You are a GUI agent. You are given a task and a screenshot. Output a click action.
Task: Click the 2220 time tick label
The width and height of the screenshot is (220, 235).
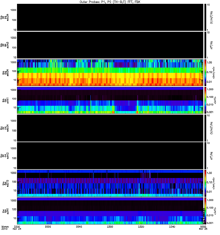(48, 226)
